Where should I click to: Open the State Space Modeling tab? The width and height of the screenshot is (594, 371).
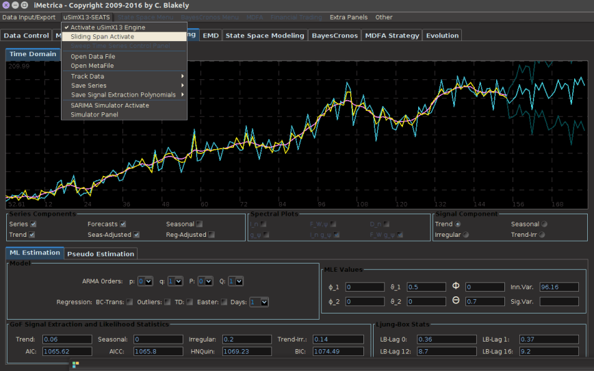(x=264, y=36)
